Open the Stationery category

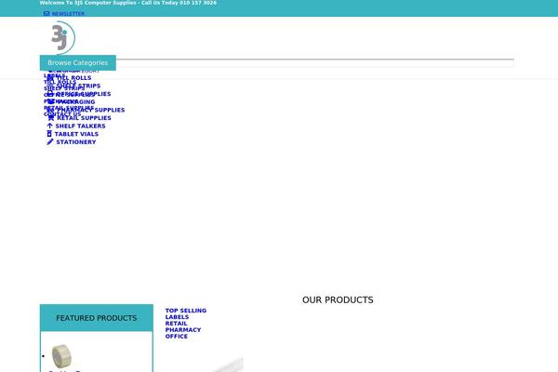pyautogui.click(x=76, y=142)
